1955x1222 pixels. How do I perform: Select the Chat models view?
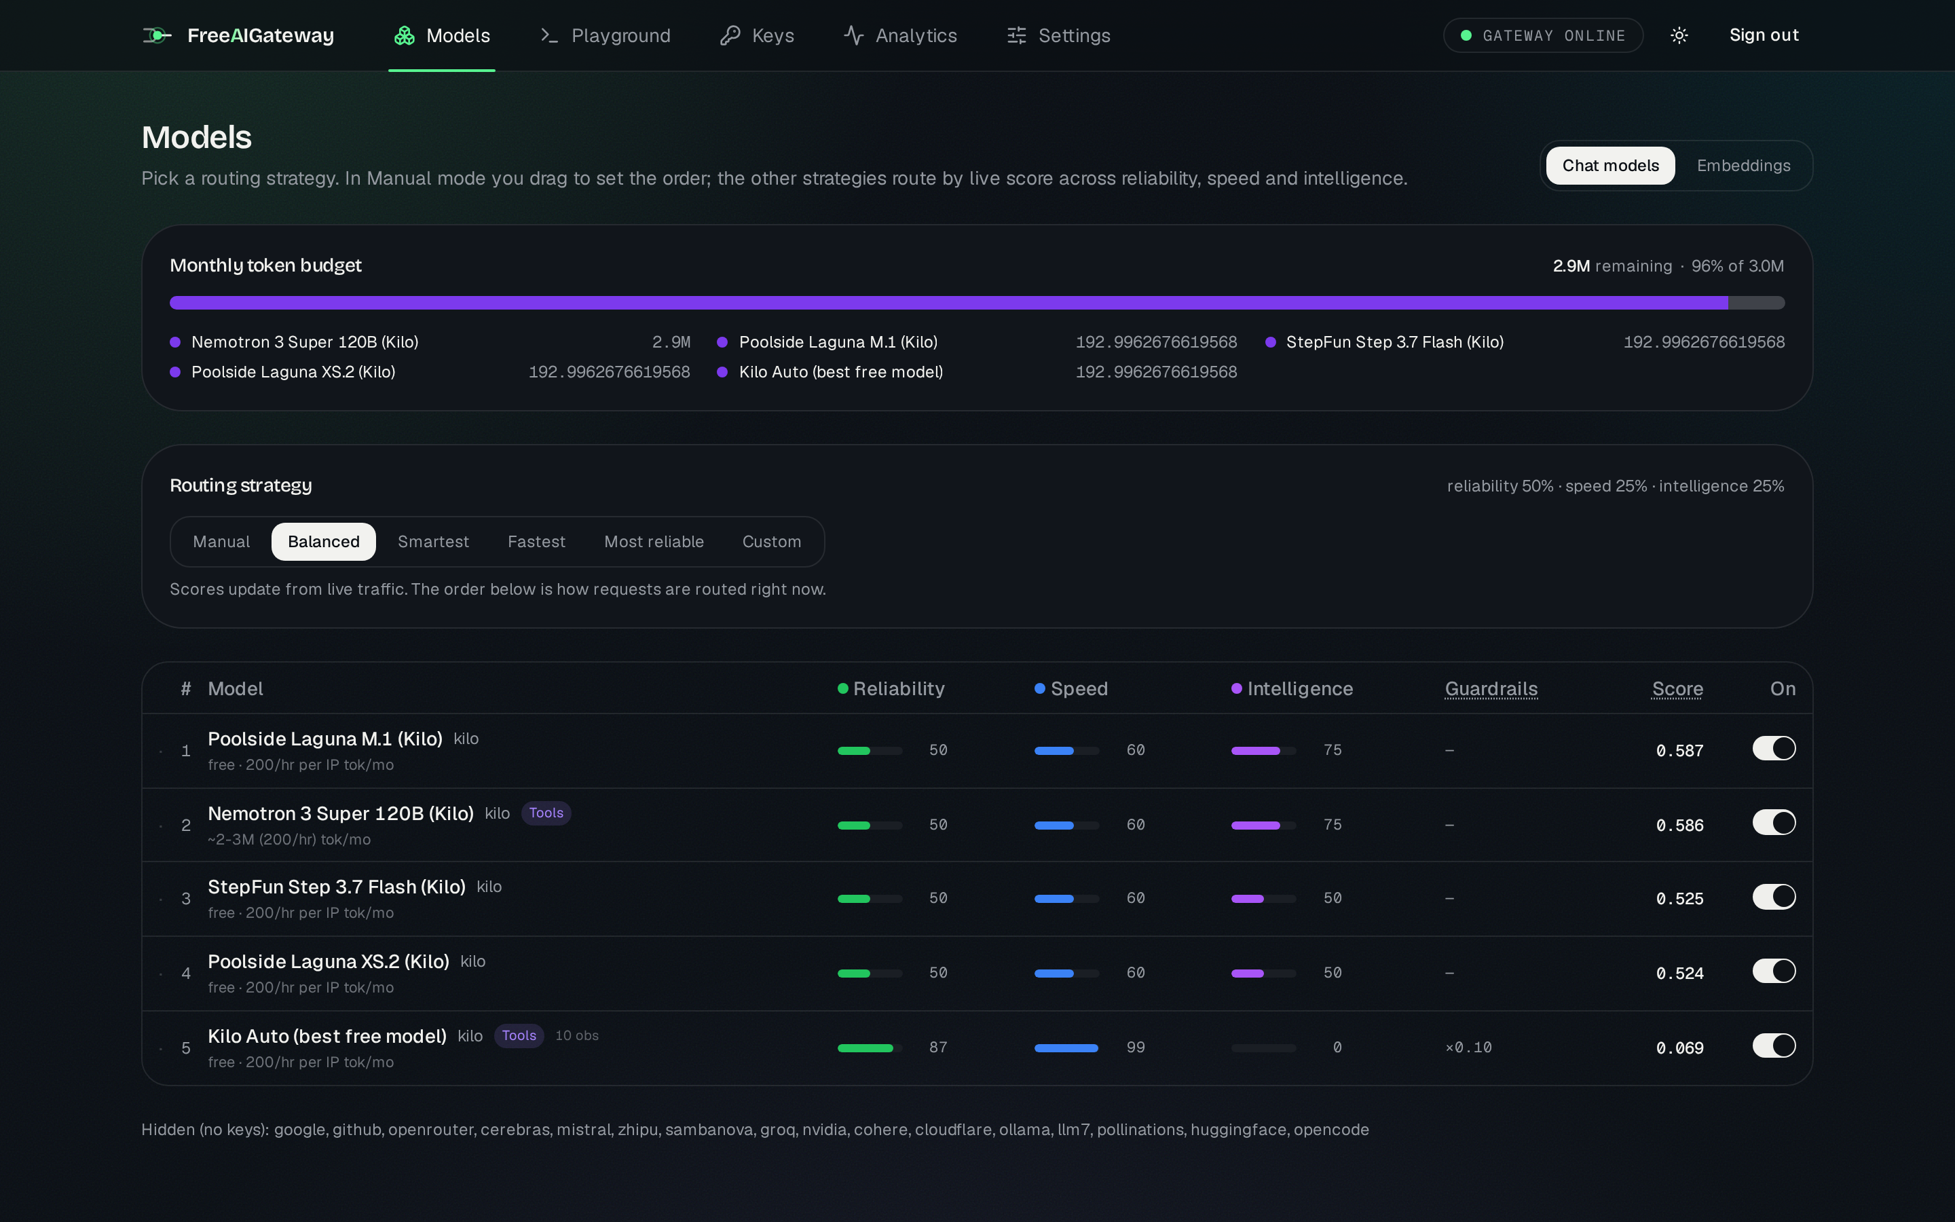tap(1610, 166)
